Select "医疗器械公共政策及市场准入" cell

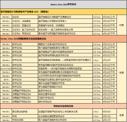tap(65, 21)
